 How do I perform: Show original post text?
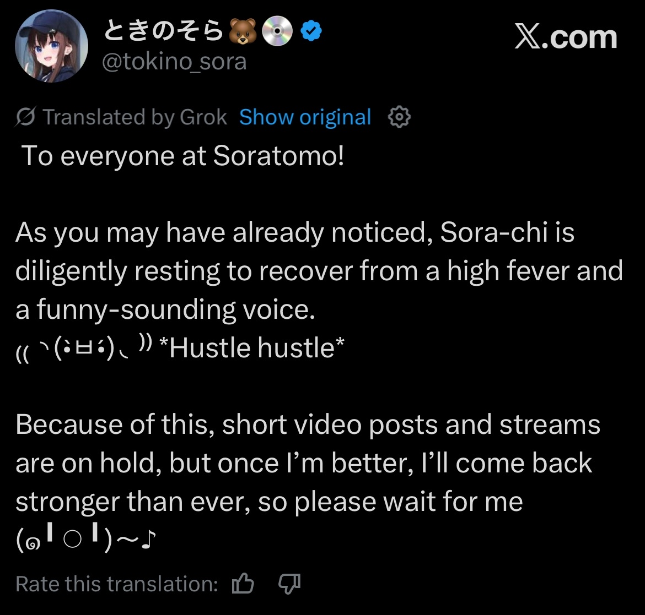tap(305, 117)
